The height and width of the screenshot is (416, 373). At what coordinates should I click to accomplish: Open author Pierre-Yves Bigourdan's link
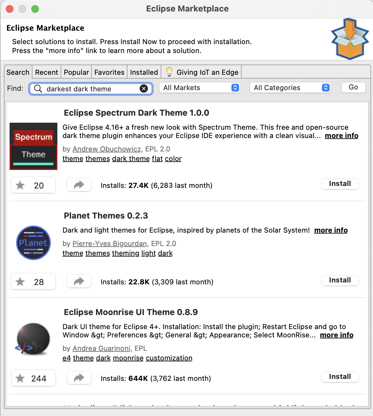pos(110,243)
